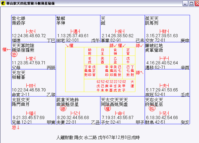Click the age row 3.15.27.39.51.63

tap(162, 36)
